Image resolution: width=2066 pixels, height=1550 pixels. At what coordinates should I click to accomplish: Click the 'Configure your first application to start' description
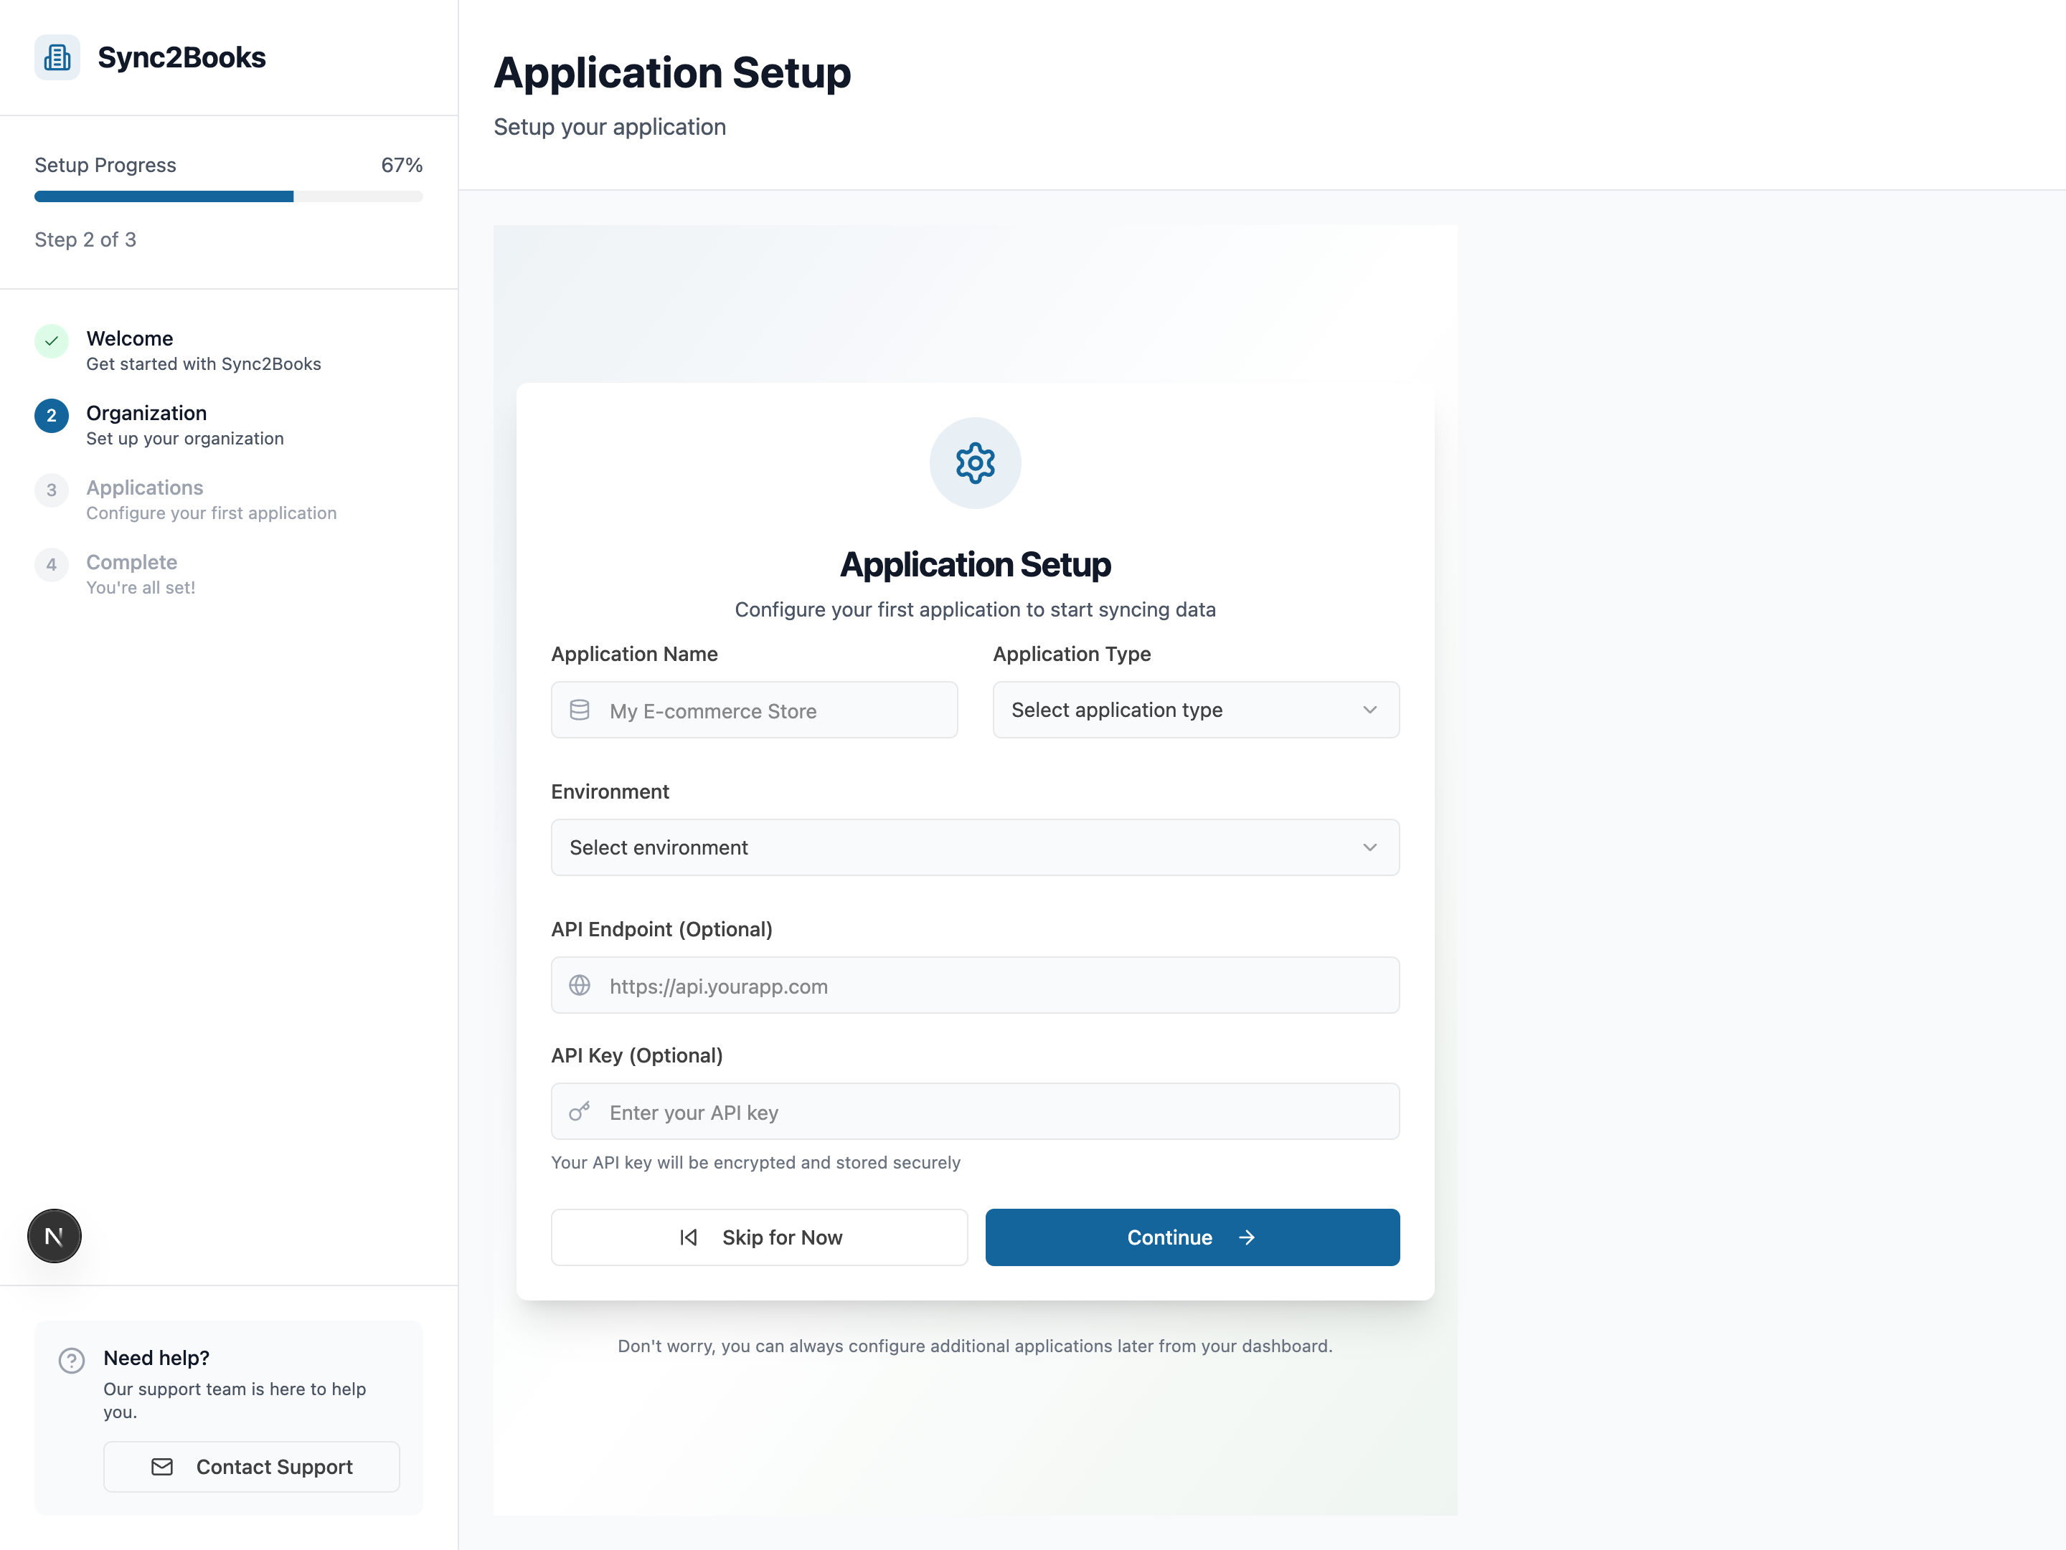[975, 609]
